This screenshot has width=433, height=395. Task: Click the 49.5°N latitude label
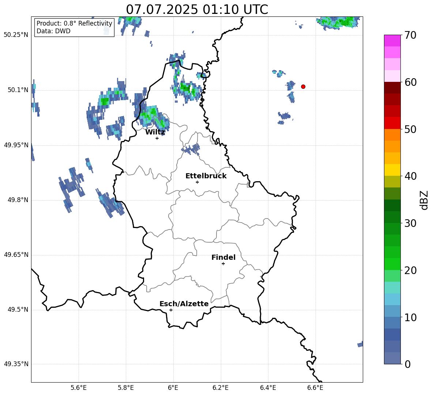[18, 309]
